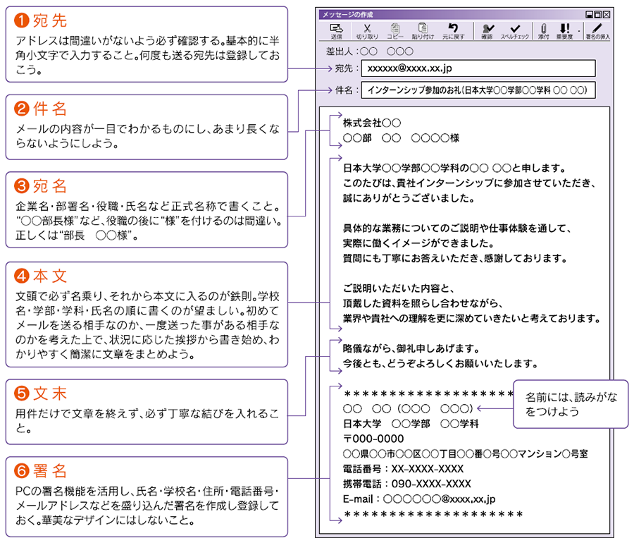Click the 送信 (Send) toolbar icon
The height and width of the screenshot is (543, 634).
[336, 31]
